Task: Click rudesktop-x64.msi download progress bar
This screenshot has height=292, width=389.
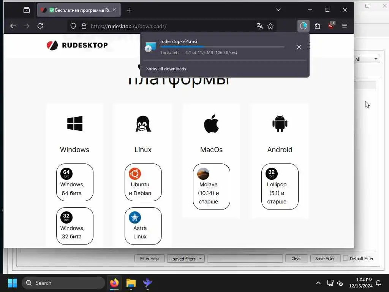Action: [222, 47]
